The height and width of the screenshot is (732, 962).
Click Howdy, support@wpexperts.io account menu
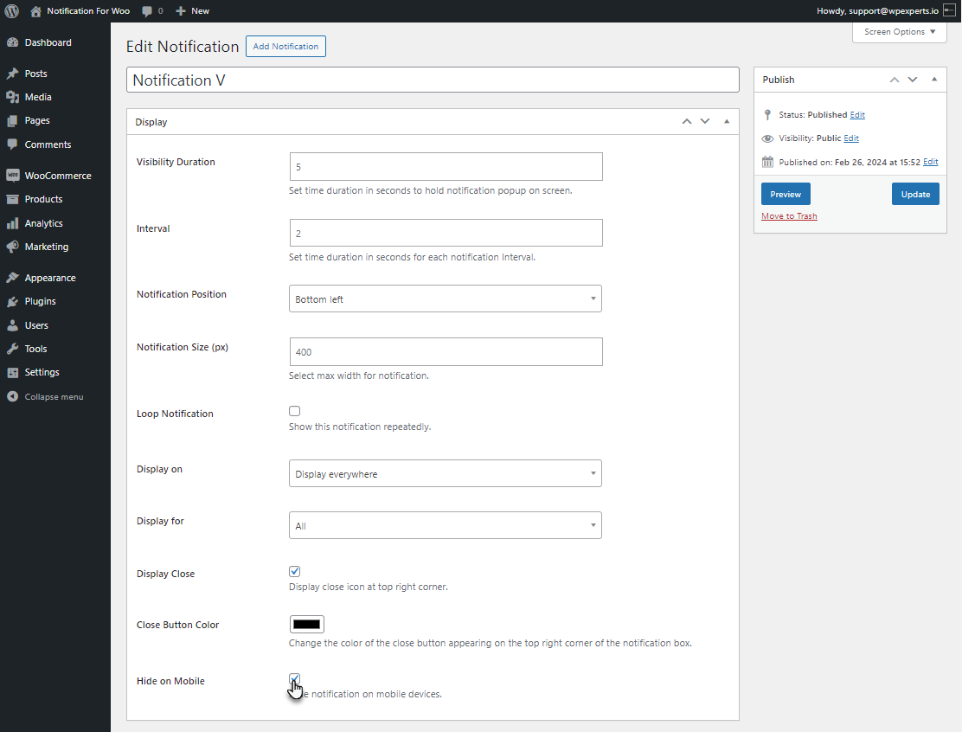tap(886, 11)
